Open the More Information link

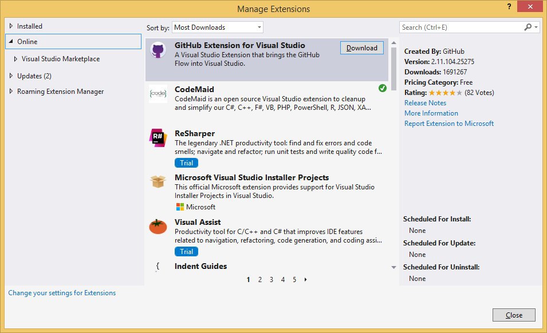(x=431, y=113)
